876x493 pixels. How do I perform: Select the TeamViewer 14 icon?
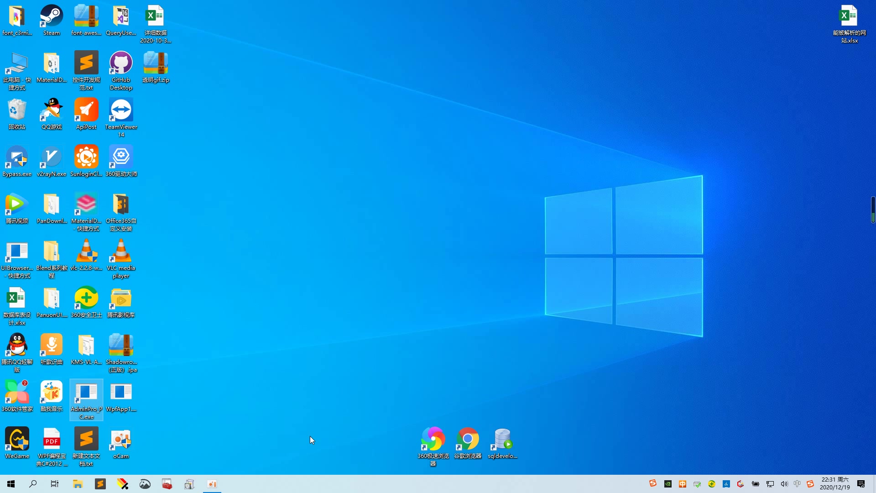[x=121, y=118]
